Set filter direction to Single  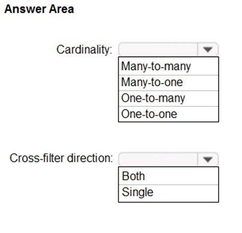pos(169,193)
